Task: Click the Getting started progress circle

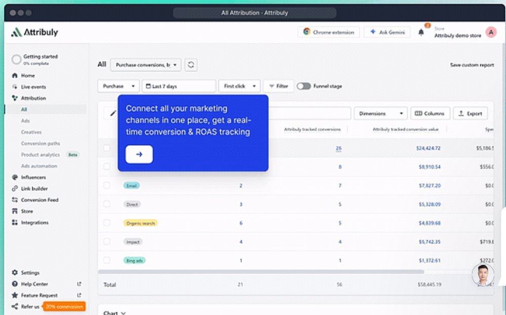Action: coord(16,59)
